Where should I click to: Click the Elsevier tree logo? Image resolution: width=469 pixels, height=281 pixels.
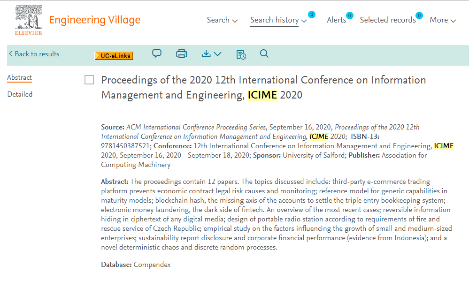click(29, 20)
